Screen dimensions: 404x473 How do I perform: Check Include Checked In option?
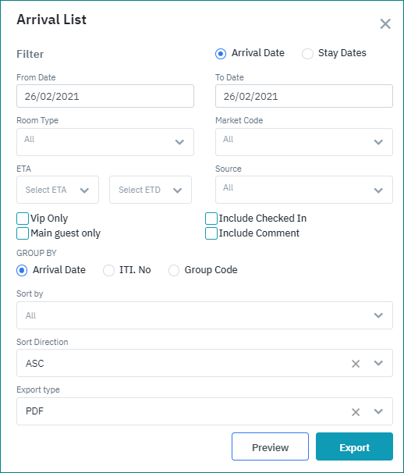coord(211,219)
